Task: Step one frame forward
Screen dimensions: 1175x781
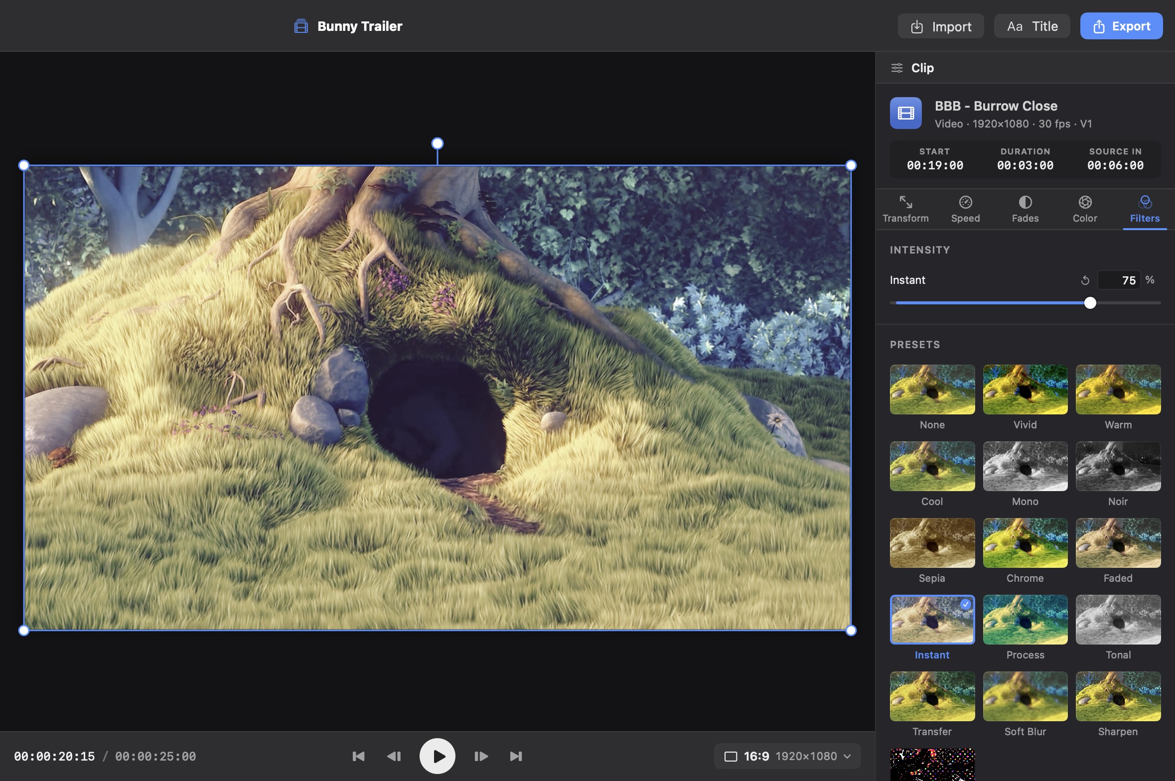Action: (x=481, y=756)
